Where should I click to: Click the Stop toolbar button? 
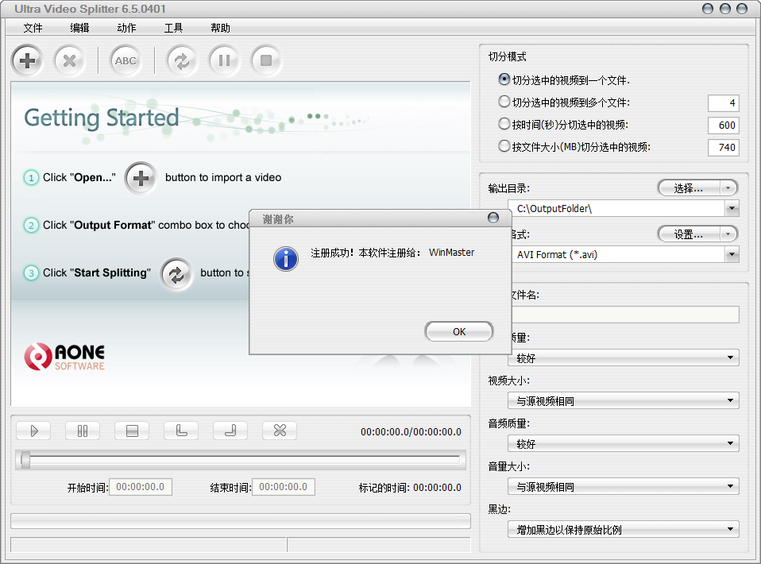[266, 60]
